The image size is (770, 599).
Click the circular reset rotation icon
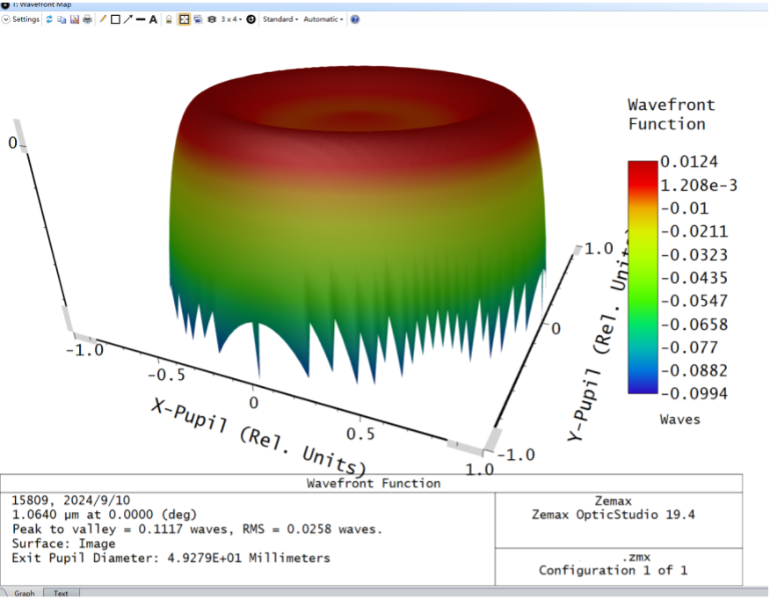(251, 19)
